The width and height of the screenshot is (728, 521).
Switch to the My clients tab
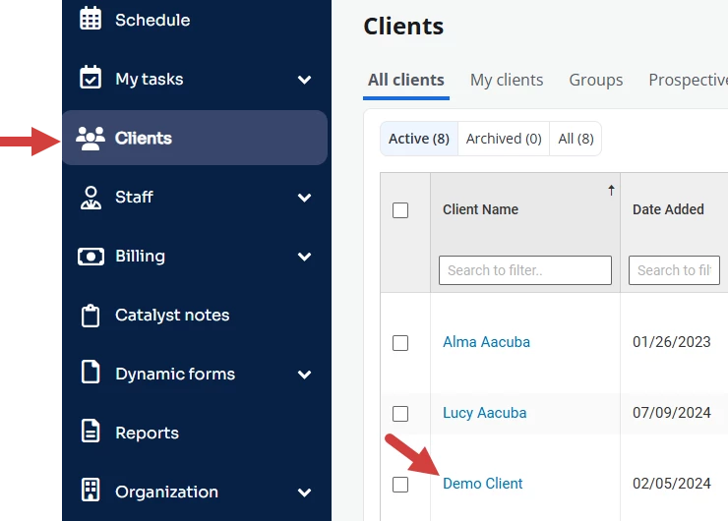[507, 80]
